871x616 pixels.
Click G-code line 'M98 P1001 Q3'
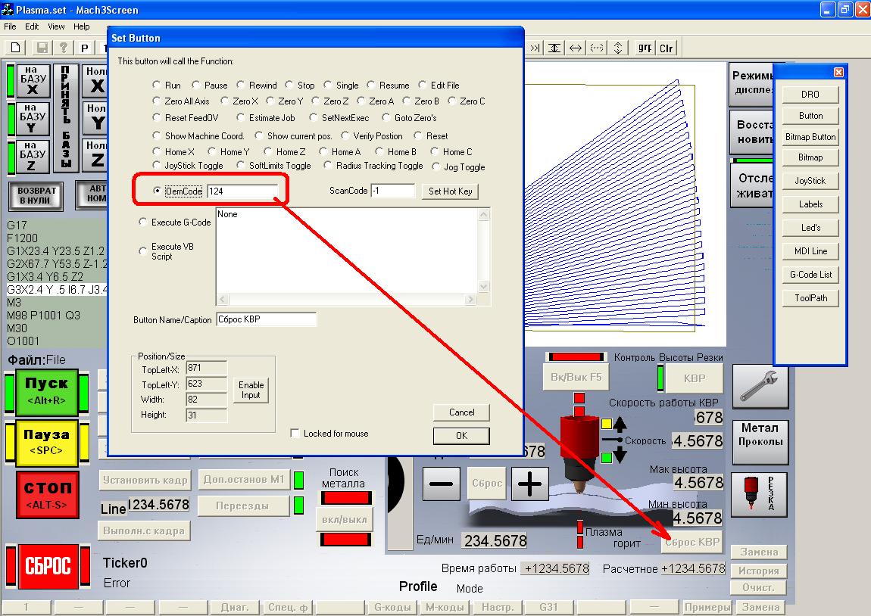pyautogui.click(x=43, y=316)
